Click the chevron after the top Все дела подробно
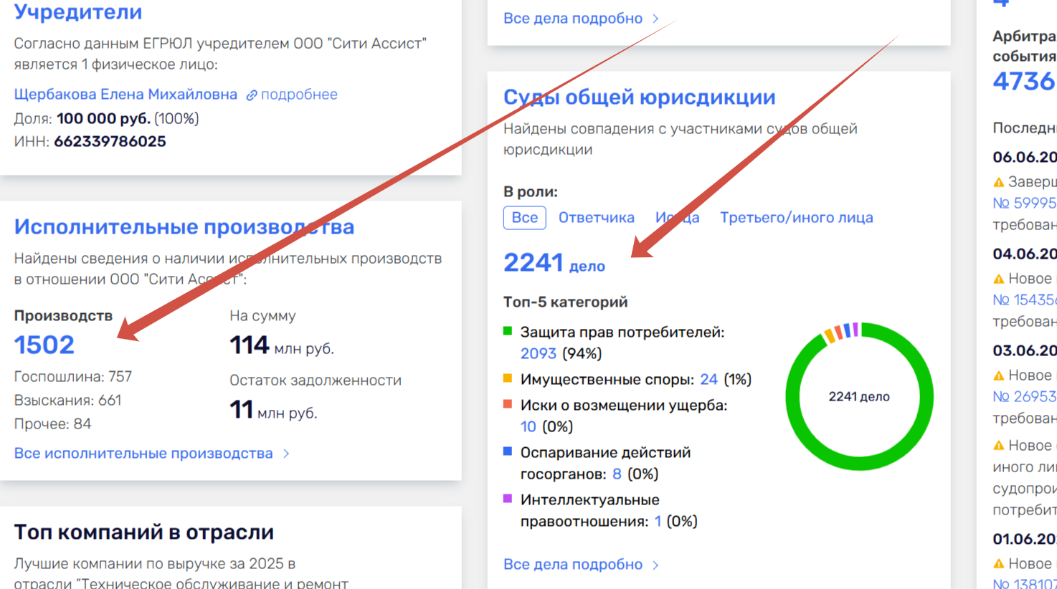The height and width of the screenshot is (589, 1057). (655, 19)
